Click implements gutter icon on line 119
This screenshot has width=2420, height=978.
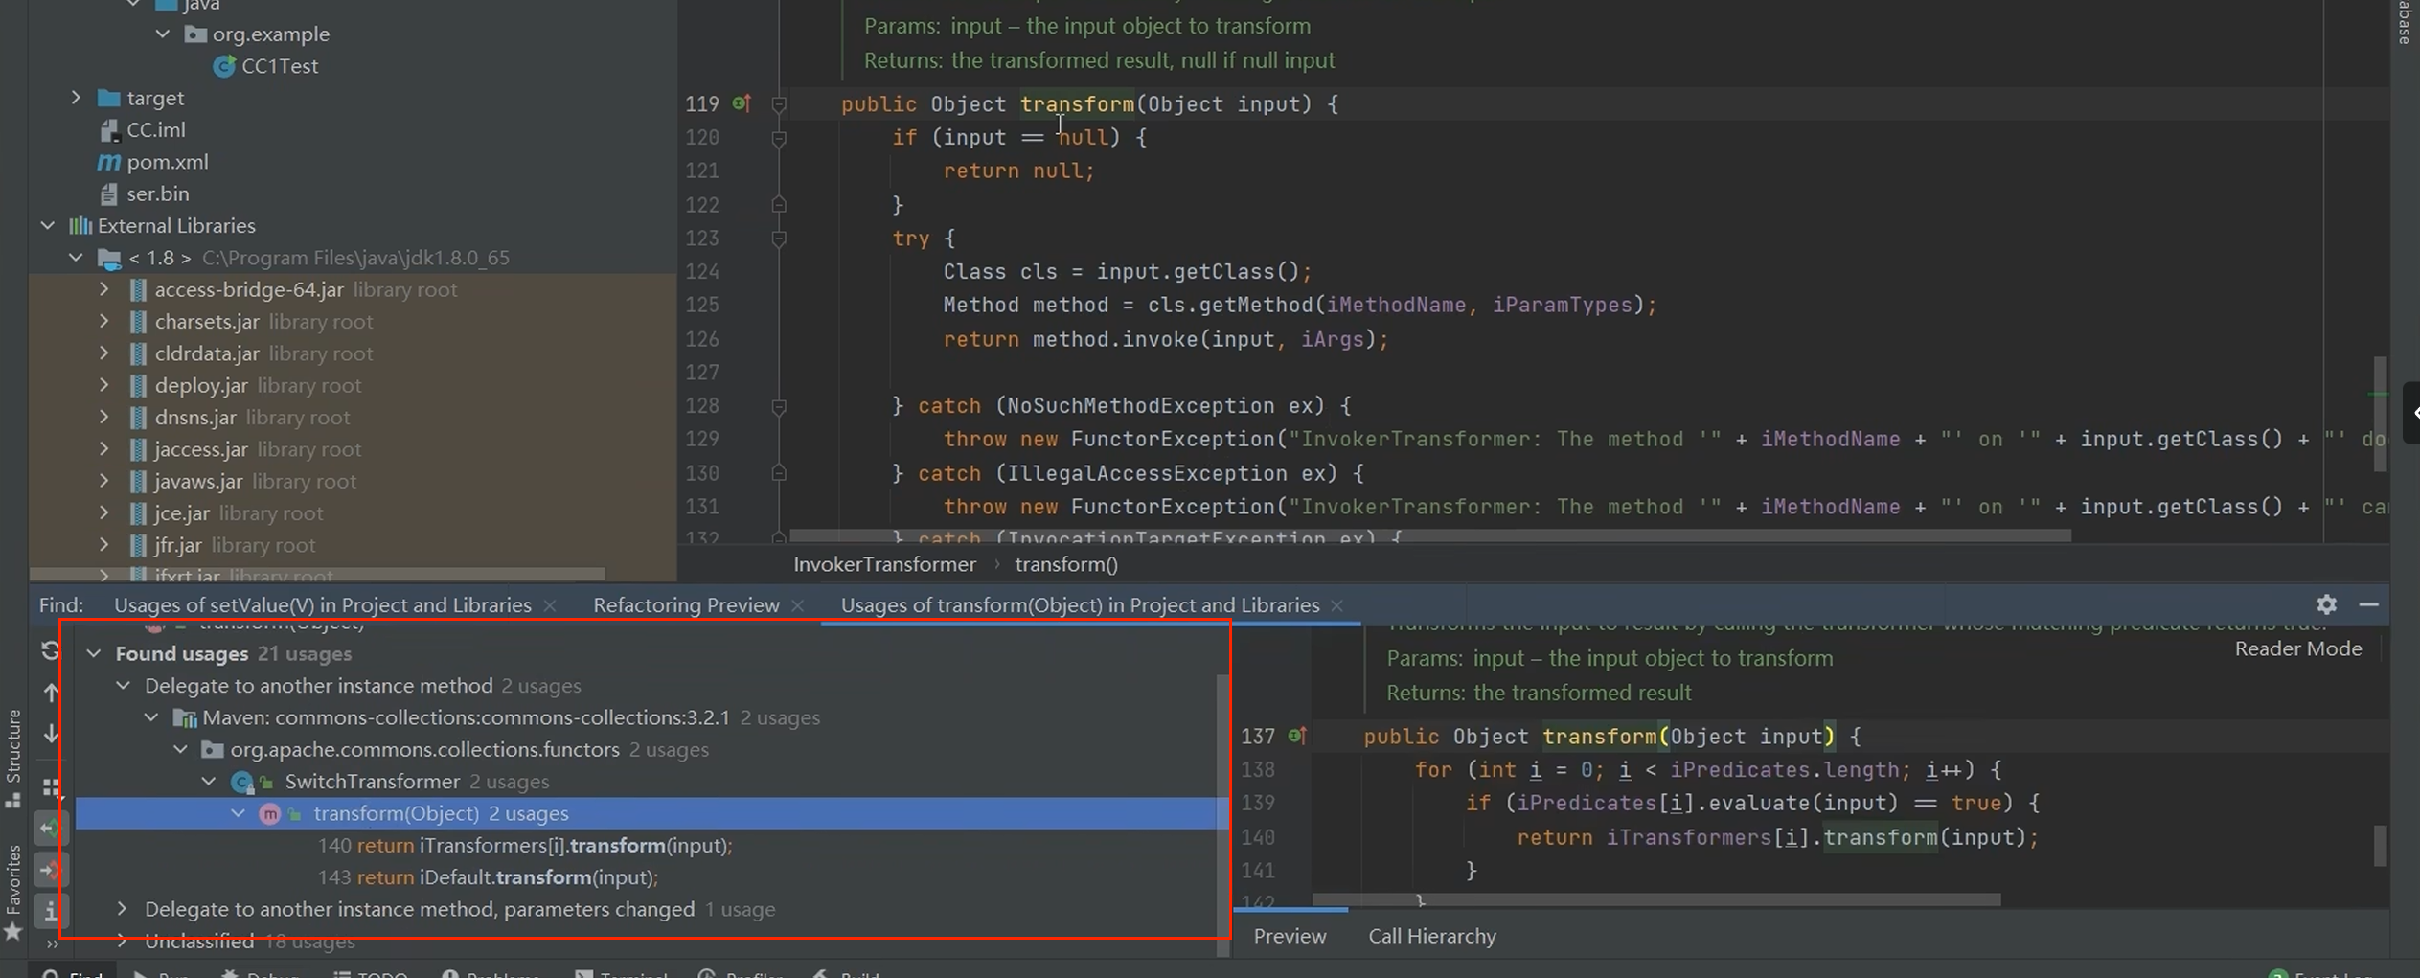click(x=742, y=102)
